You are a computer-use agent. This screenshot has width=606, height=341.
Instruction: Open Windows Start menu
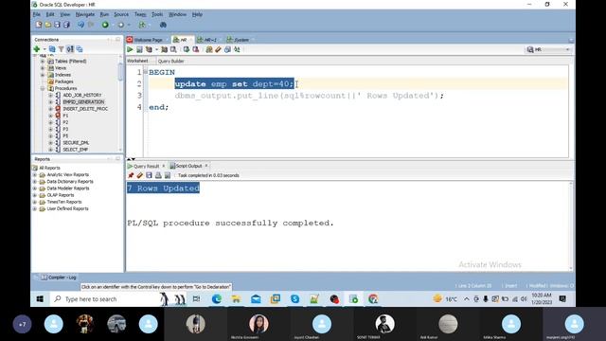40,299
